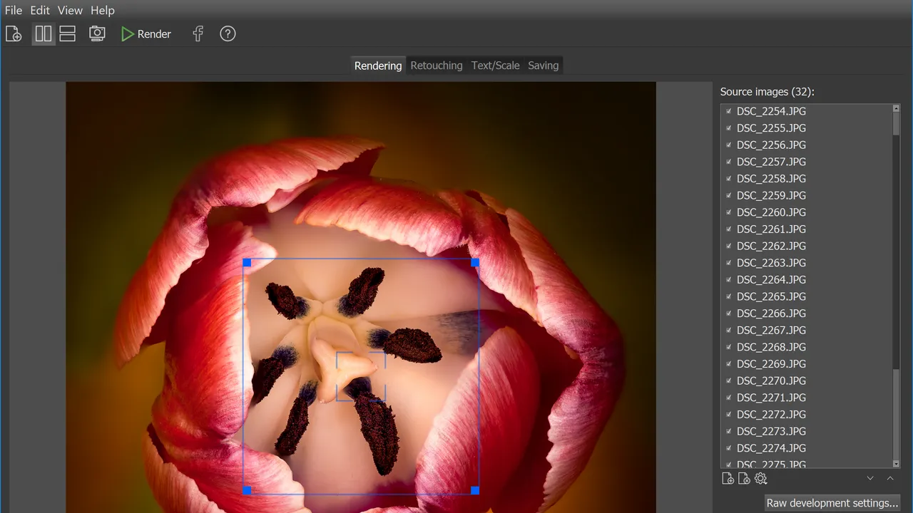Uncheck DSC_2255.JPG source image checkbox
Screen dimensions: 913x513
point(728,128)
